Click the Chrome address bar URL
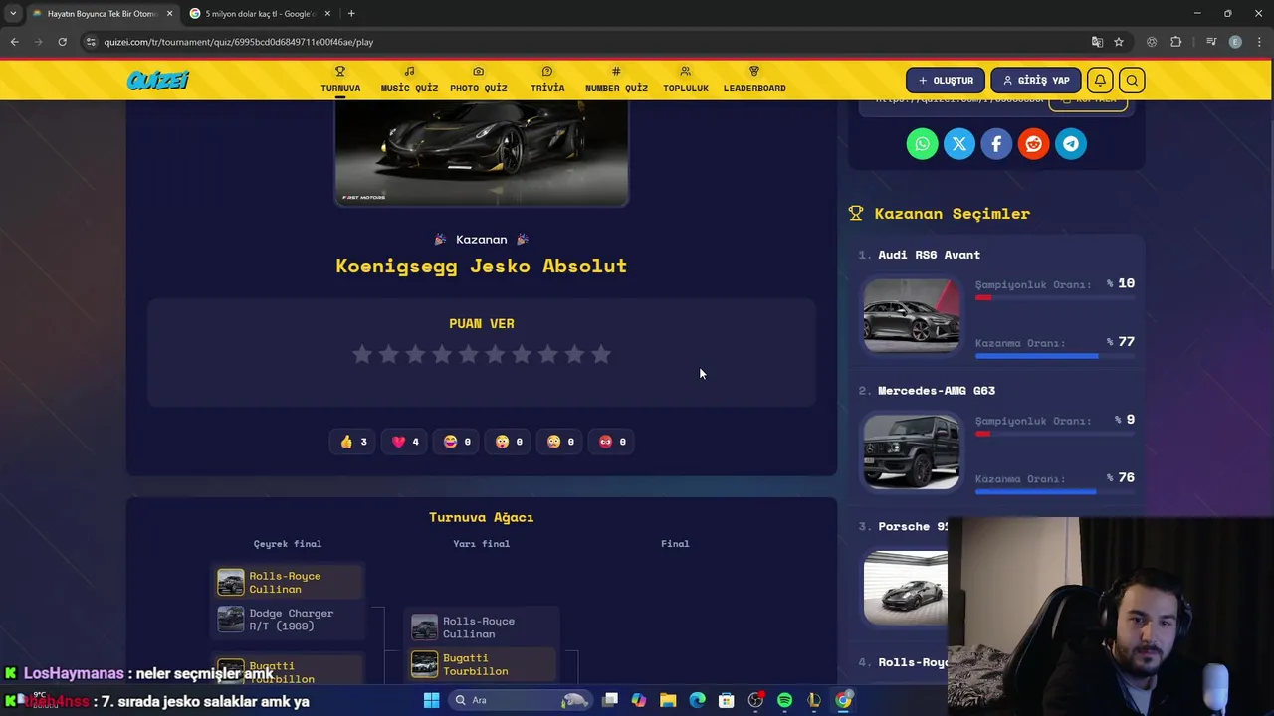This screenshot has width=1274, height=716. pos(239,42)
